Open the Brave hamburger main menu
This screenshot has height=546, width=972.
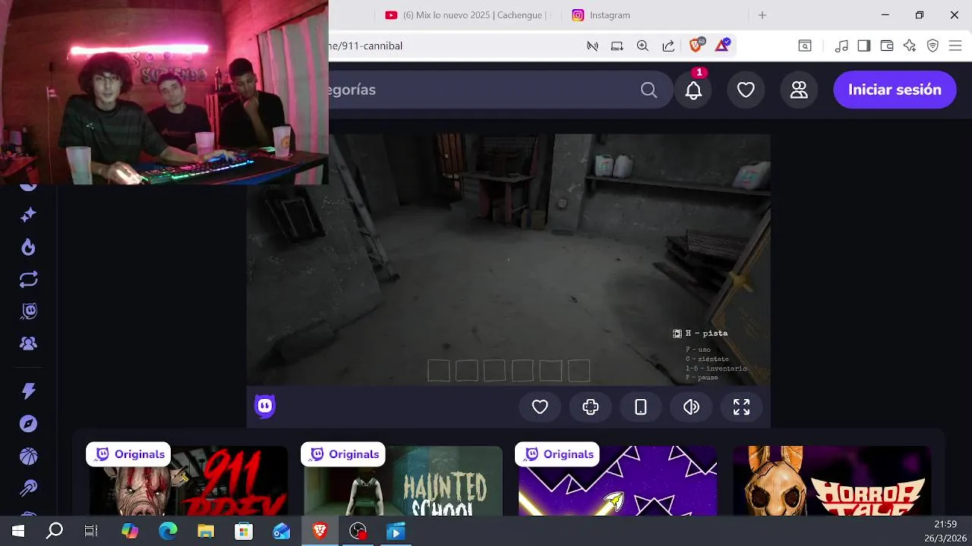pyautogui.click(x=955, y=45)
